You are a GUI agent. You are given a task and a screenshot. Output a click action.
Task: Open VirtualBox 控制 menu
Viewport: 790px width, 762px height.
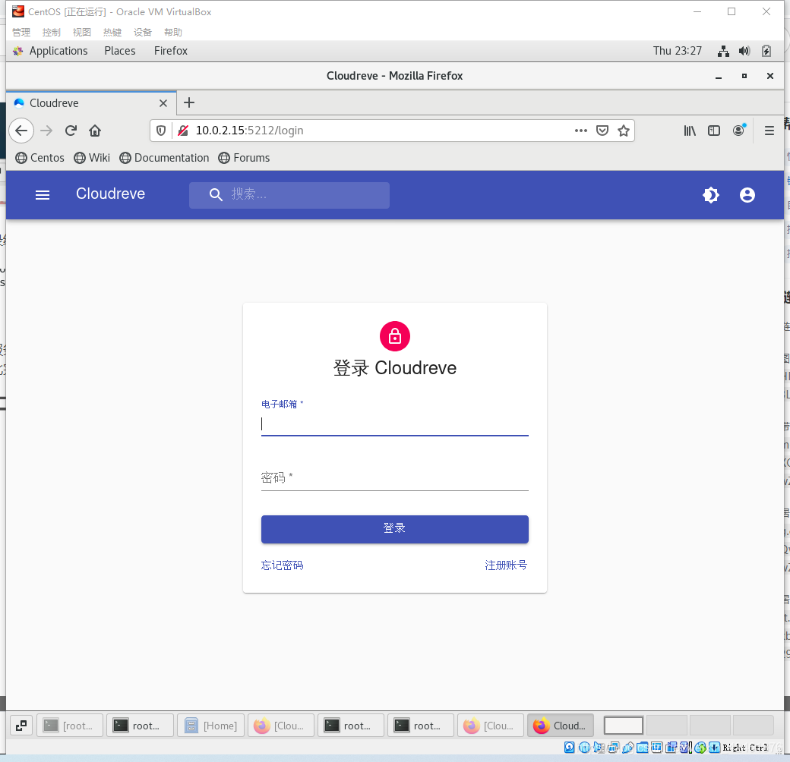[52, 32]
